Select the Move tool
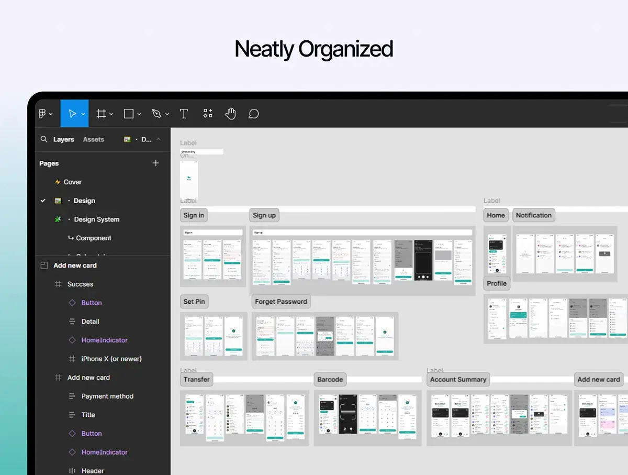The image size is (628, 475). coord(72,114)
